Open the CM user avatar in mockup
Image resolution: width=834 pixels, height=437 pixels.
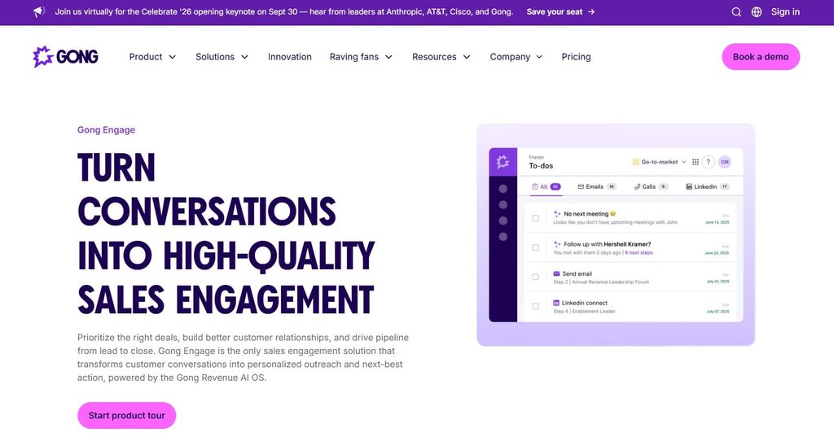(724, 162)
